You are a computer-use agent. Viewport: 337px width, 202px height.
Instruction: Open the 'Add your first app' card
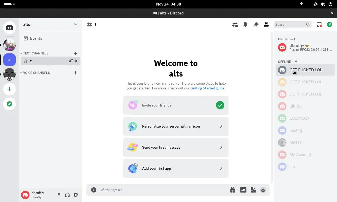coord(176,168)
